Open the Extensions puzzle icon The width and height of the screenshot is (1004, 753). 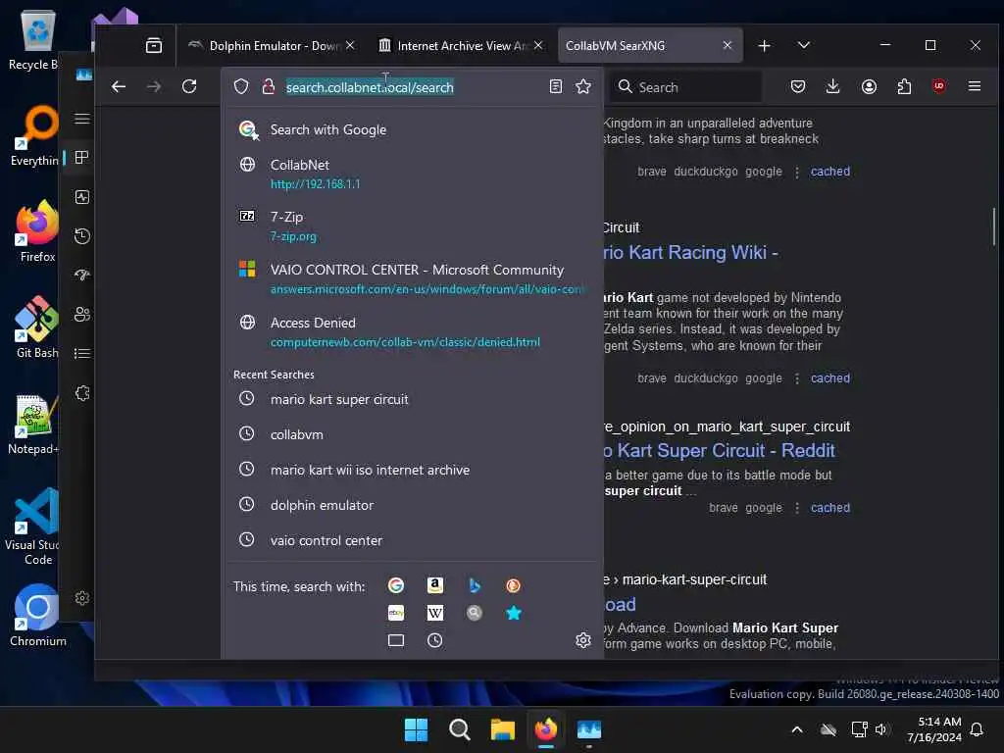(x=904, y=86)
